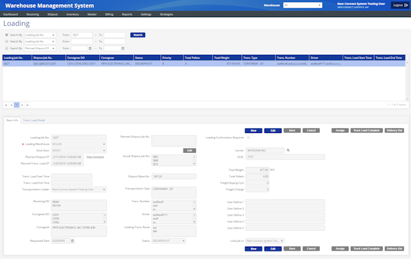Select the Basic Info tab
Image resolution: width=411 pixels, height=259 pixels.
tap(12, 121)
